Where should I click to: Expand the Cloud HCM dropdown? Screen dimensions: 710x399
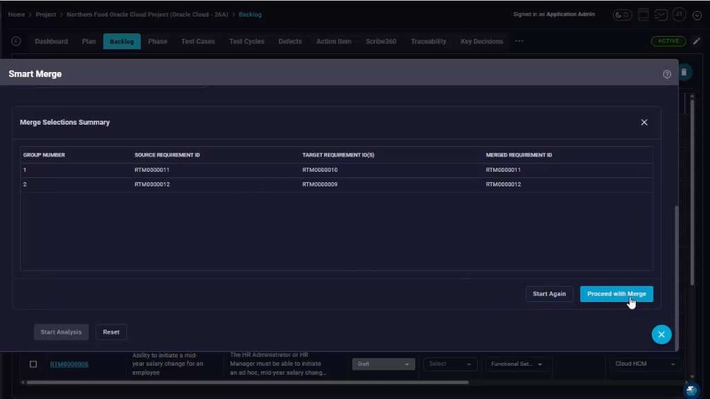pyautogui.click(x=644, y=364)
